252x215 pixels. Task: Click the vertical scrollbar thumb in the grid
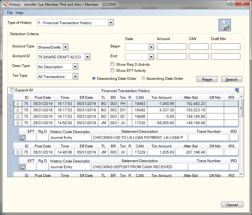coord(241,108)
